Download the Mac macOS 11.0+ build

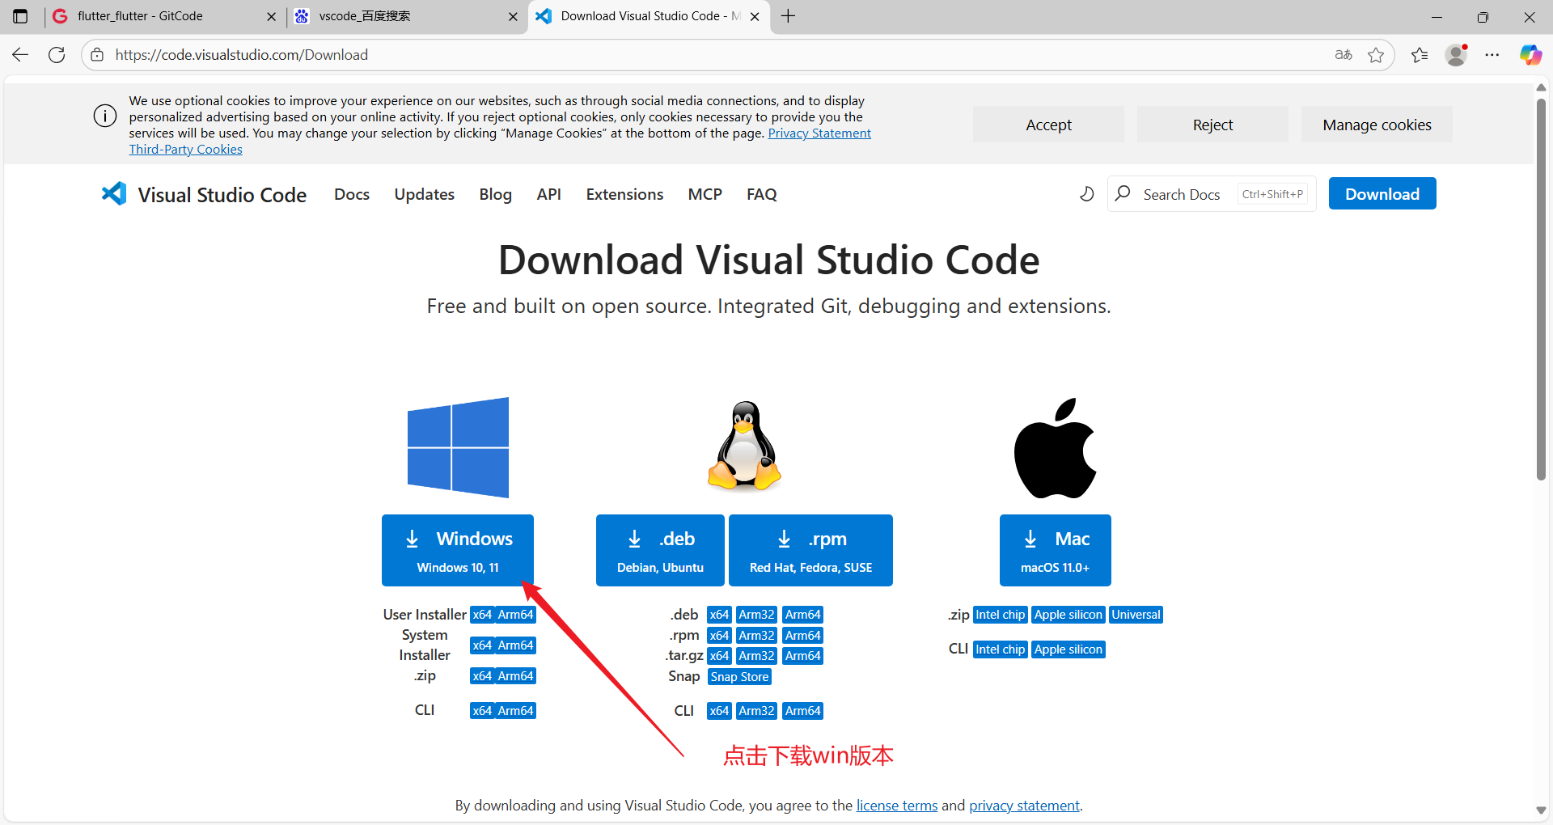pyautogui.click(x=1055, y=550)
